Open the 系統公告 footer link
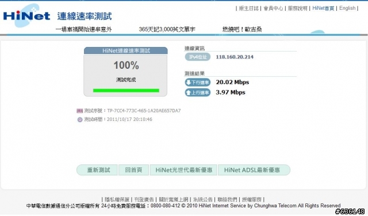 click(x=203, y=199)
